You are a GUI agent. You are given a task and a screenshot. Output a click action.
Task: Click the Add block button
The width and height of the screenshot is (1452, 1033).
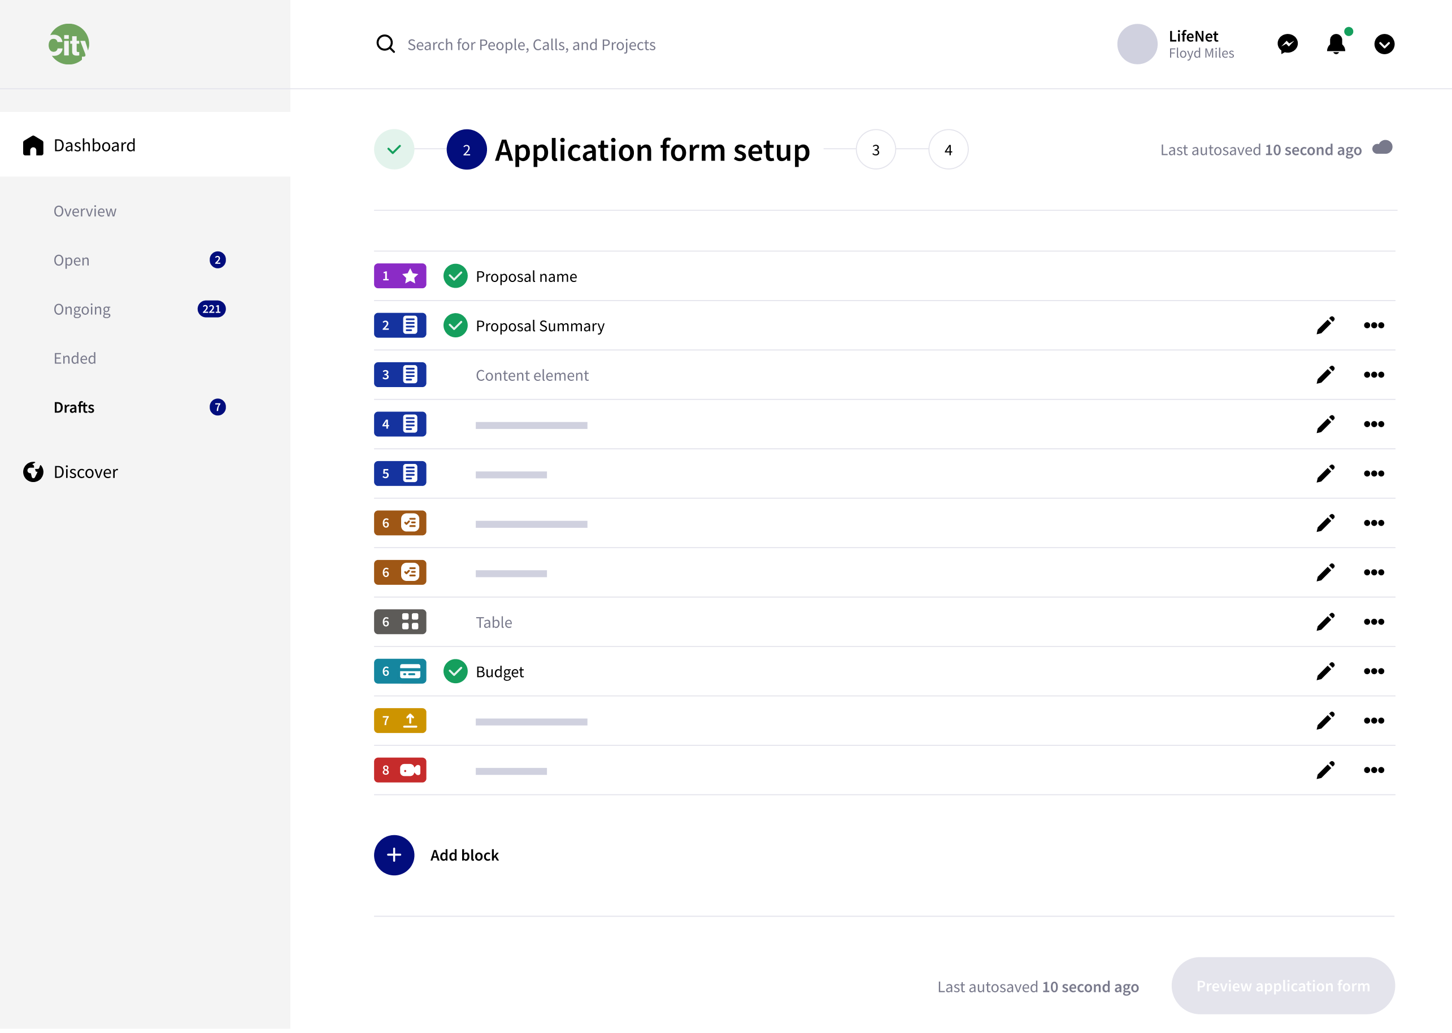(394, 856)
